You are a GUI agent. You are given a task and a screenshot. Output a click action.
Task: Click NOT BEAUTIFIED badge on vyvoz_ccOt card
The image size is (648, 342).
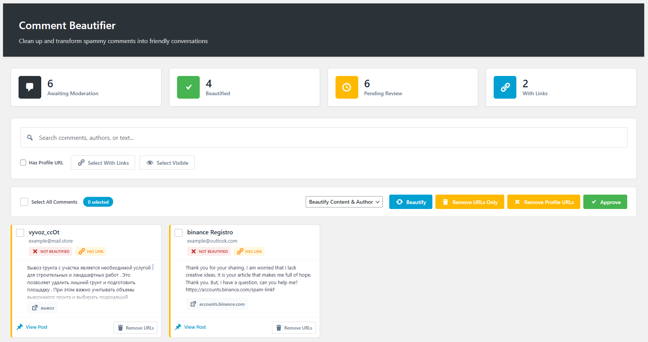[x=51, y=251]
